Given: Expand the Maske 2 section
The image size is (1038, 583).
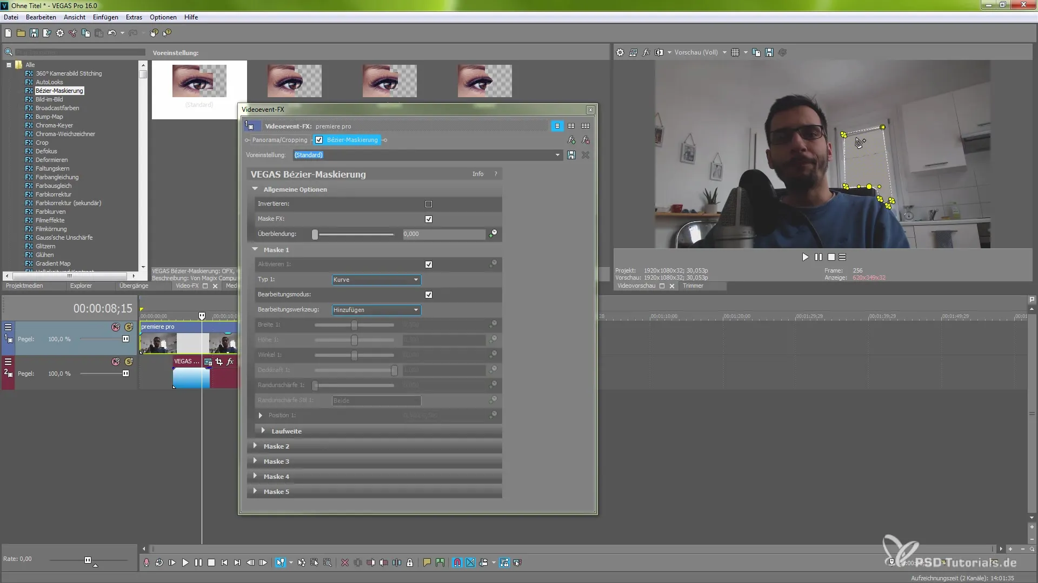Looking at the screenshot, I should point(255,446).
